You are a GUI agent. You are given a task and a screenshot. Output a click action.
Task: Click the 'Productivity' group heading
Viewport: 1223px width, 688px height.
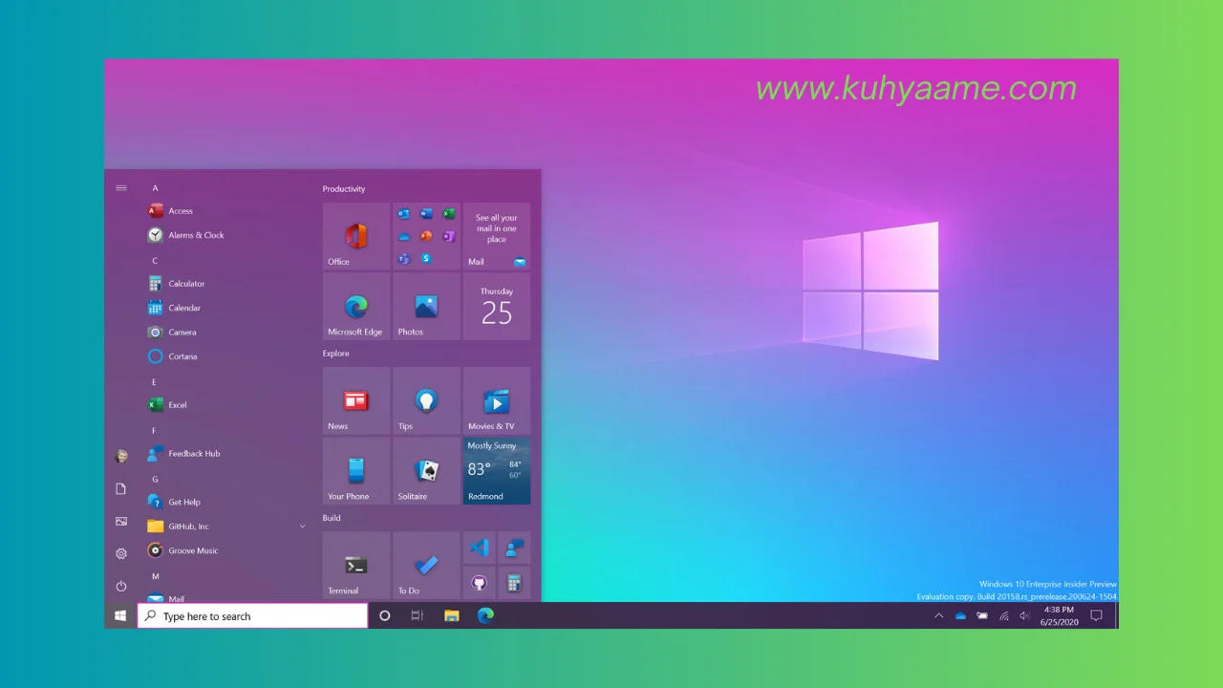[344, 189]
